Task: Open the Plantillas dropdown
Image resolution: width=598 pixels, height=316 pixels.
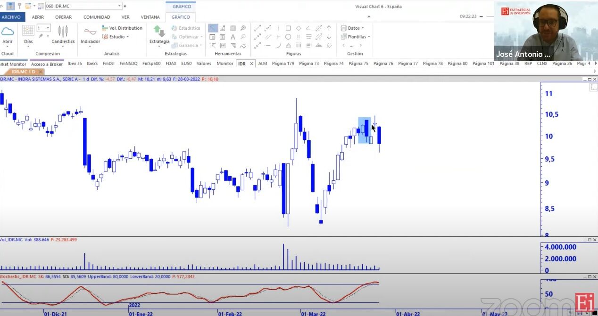Action: (356, 37)
